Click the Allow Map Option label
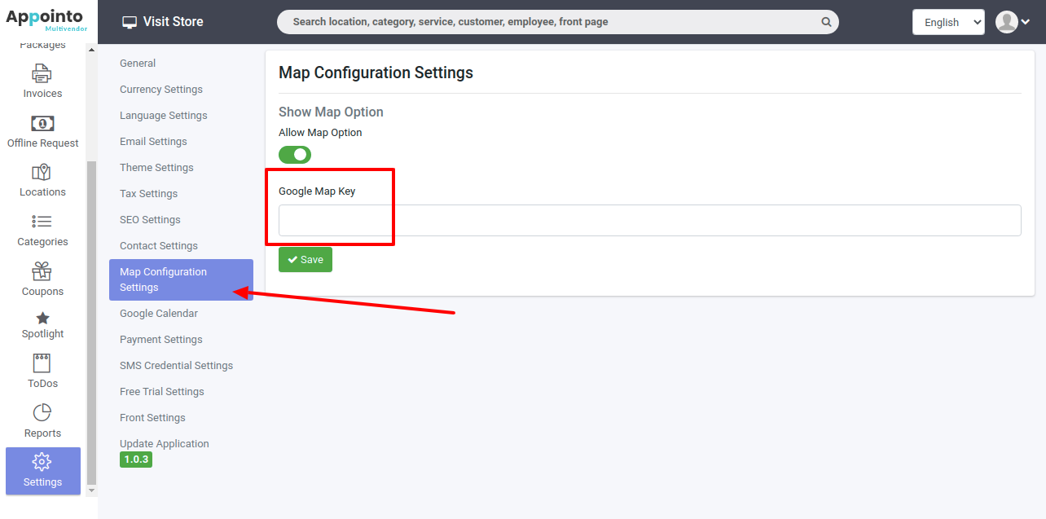Screen dimensions: 1046x519 [320, 132]
